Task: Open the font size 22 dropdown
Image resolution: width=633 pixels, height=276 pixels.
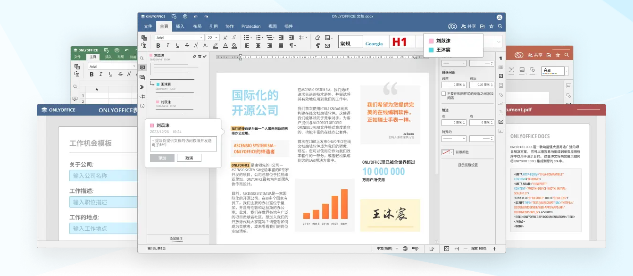Action: [x=217, y=38]
